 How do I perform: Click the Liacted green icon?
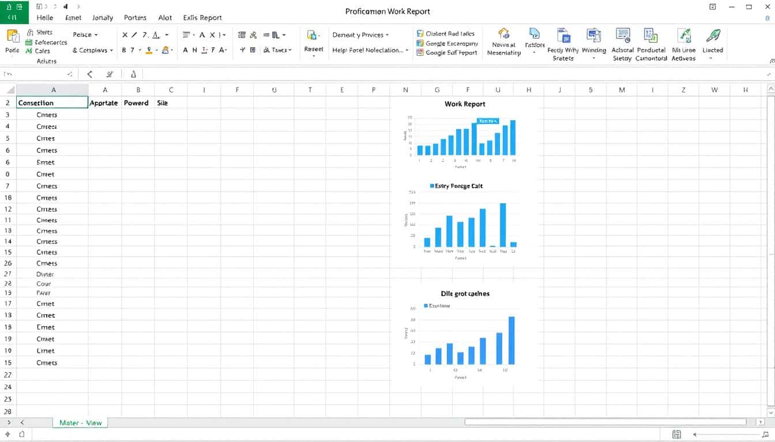[x=713, y=35]
